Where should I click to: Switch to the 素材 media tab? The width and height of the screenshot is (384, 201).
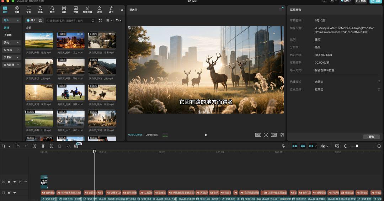pyautogui.click(x=5, y=10)
